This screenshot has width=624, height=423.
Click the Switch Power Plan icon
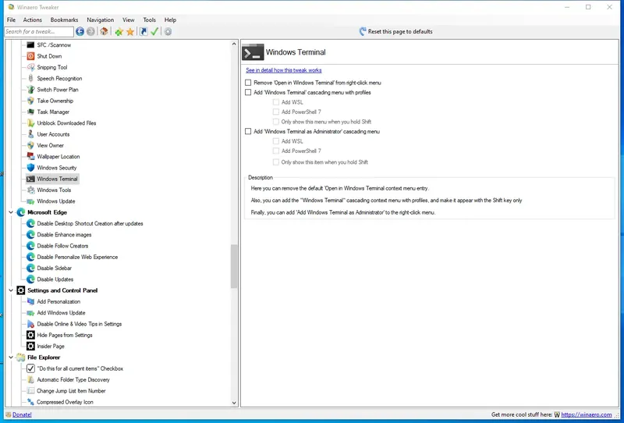point(30,90)
